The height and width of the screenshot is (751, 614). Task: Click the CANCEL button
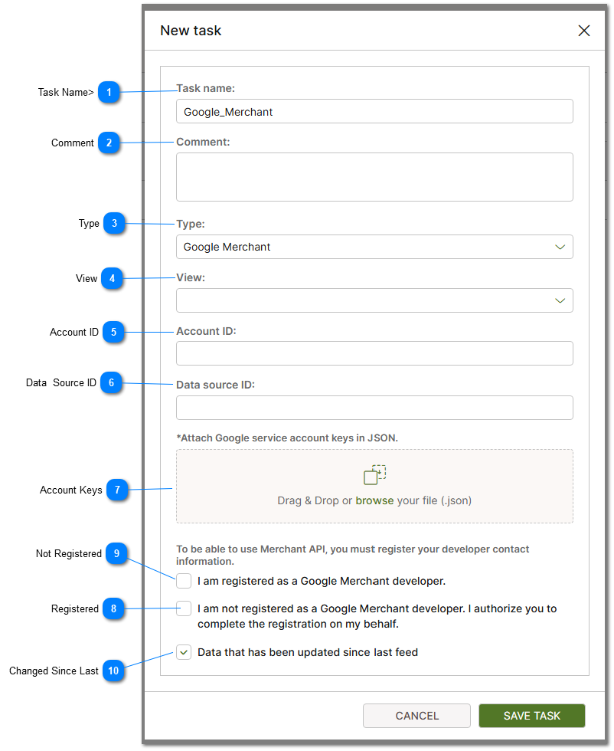416,716
